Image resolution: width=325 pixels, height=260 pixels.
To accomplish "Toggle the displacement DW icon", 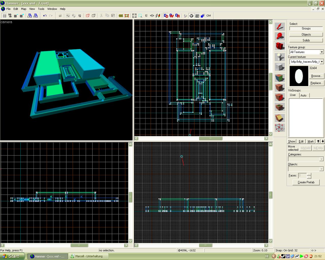I will click(172, 16).
